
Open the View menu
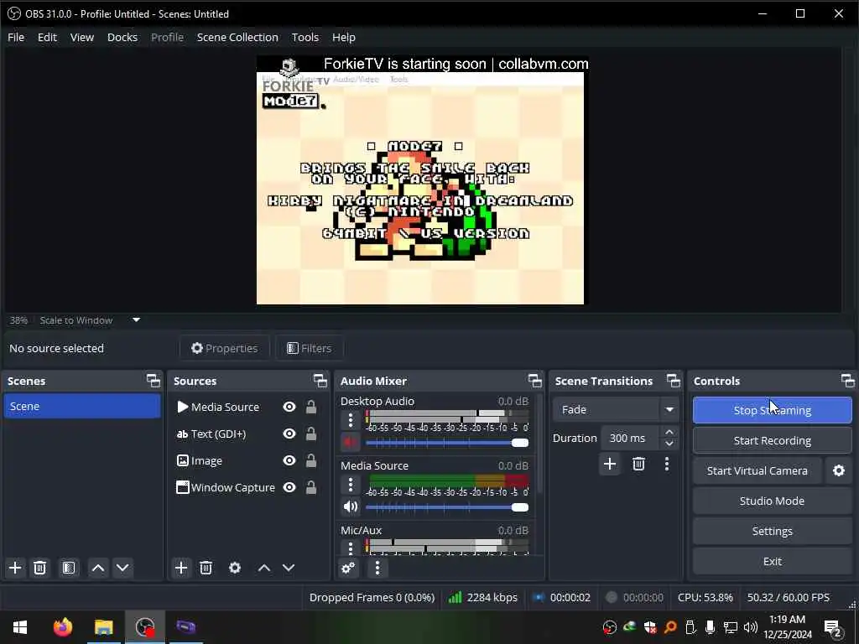tap(82, 37)
